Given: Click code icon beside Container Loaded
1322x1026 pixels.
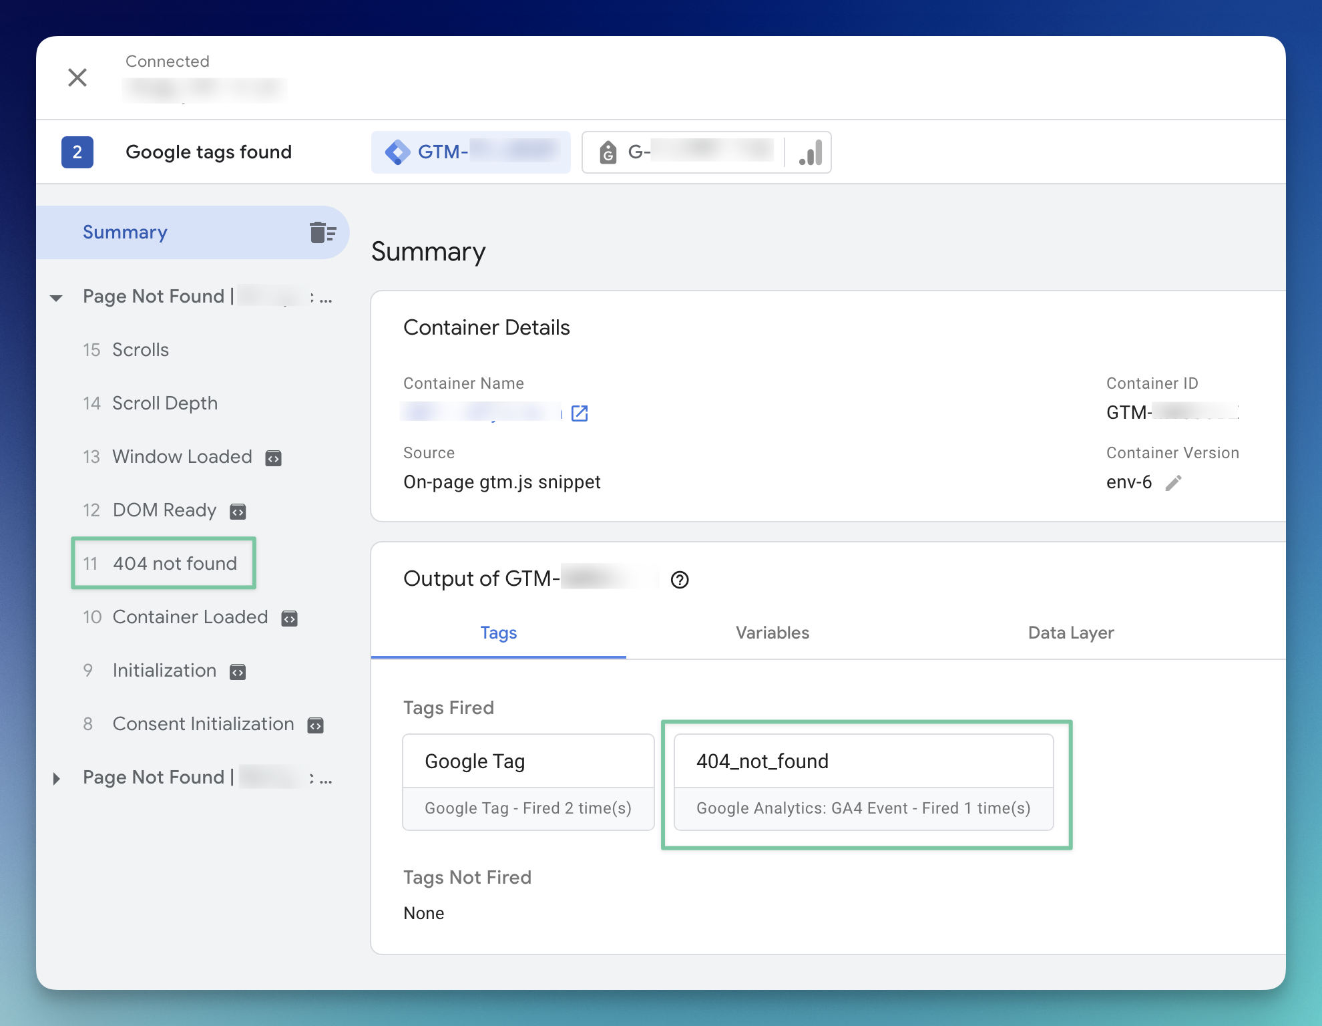Looking at the screenshot, I should (289, 619).
